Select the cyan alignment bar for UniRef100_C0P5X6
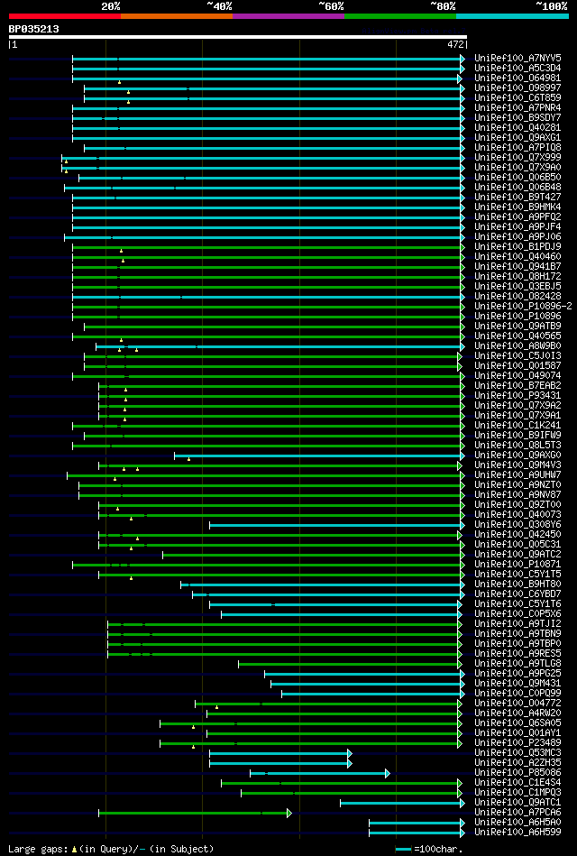 coord(341,613)
